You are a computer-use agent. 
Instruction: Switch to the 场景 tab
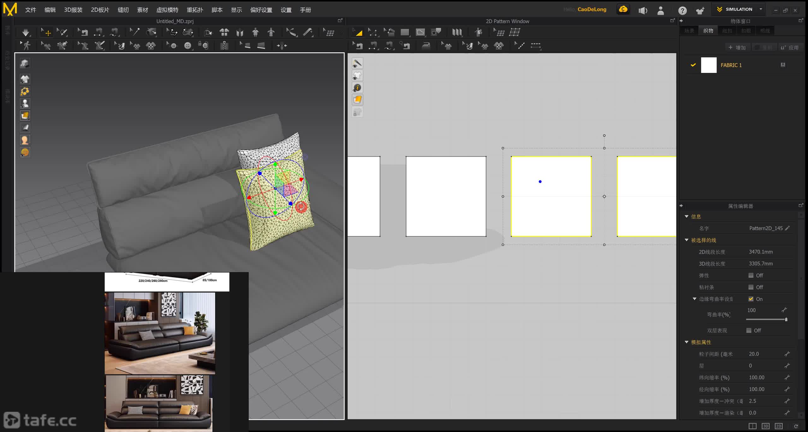click(x=689, y=31)
